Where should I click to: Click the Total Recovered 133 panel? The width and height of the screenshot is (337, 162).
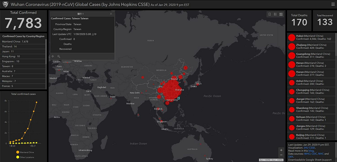click(x=325, y=20)
